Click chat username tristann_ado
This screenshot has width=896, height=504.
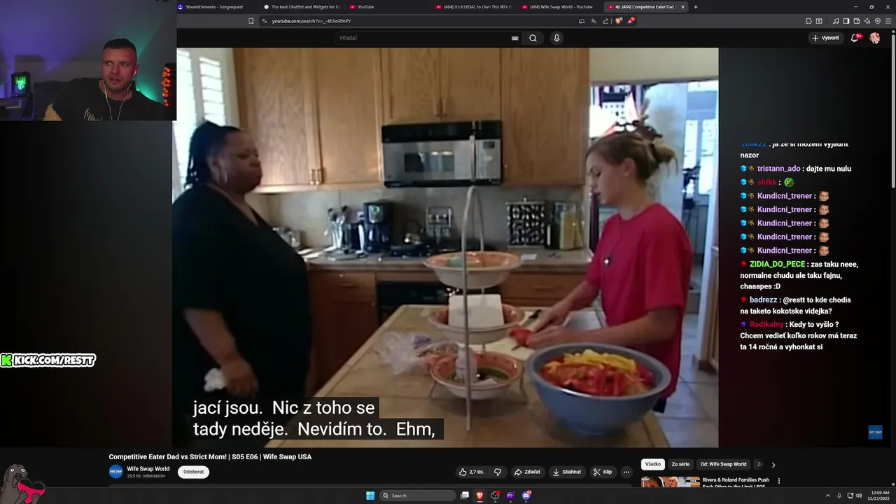[778, 169]
